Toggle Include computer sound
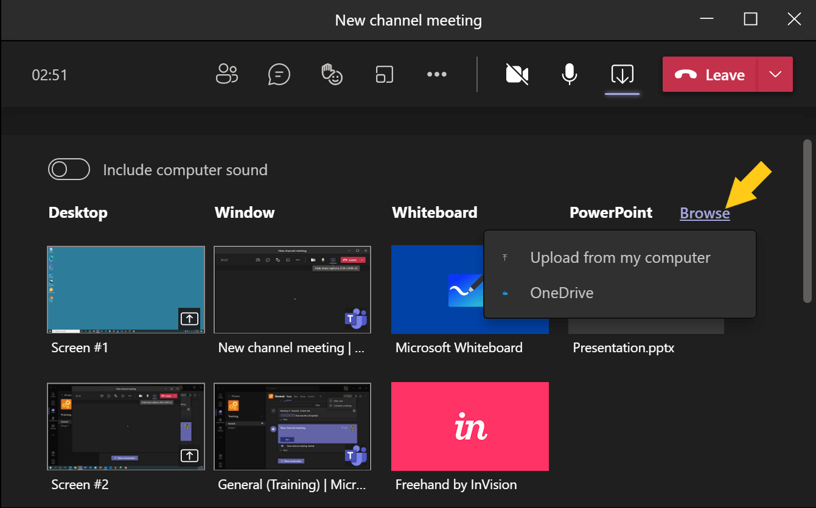Image resolution: width=816 pixels, height=508 pixels. pyautogui.click(x=69, y=169)
